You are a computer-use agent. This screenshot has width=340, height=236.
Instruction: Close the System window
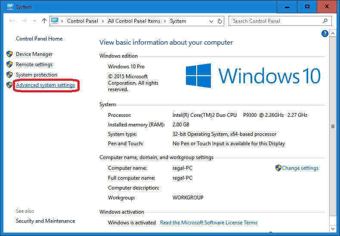pos(327,7)
